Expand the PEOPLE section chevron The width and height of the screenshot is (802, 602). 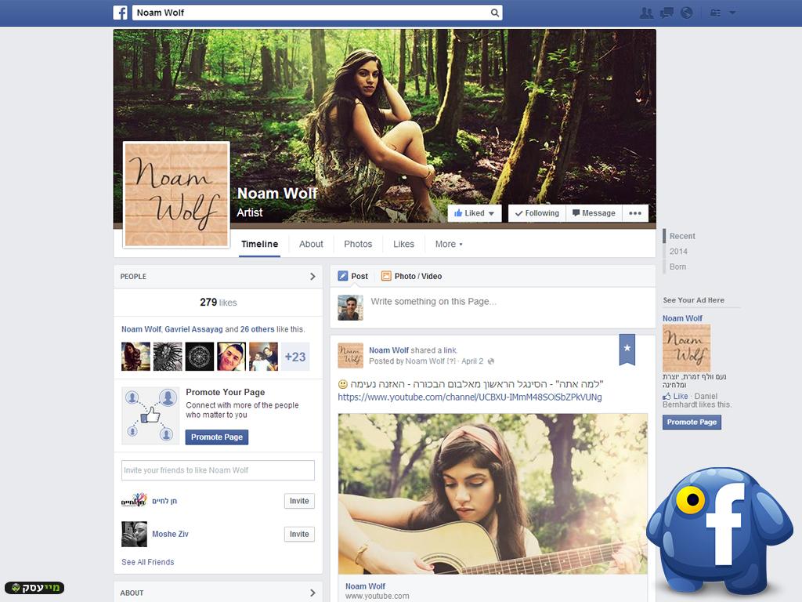coord(312,277)
